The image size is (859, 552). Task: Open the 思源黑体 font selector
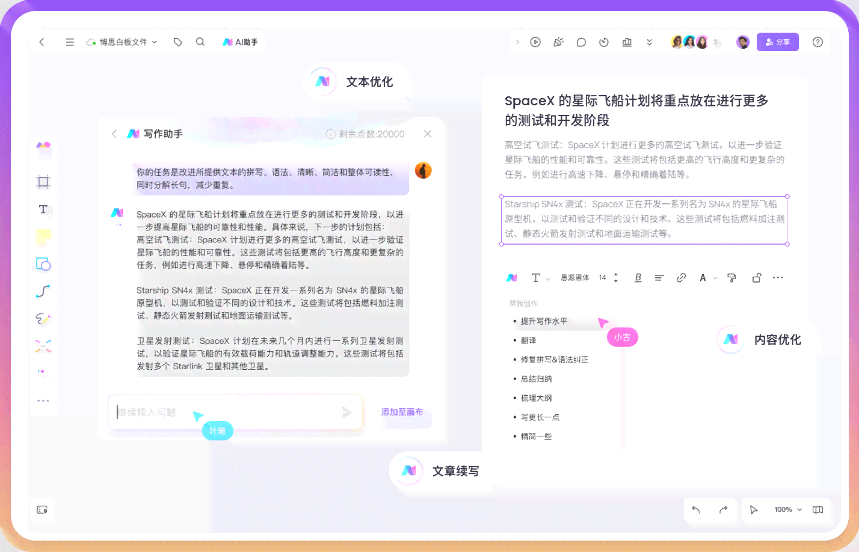574,278
